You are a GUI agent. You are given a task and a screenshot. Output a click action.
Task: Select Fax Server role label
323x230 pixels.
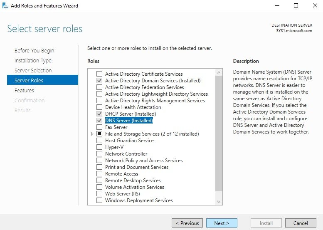tap(116, 127)
